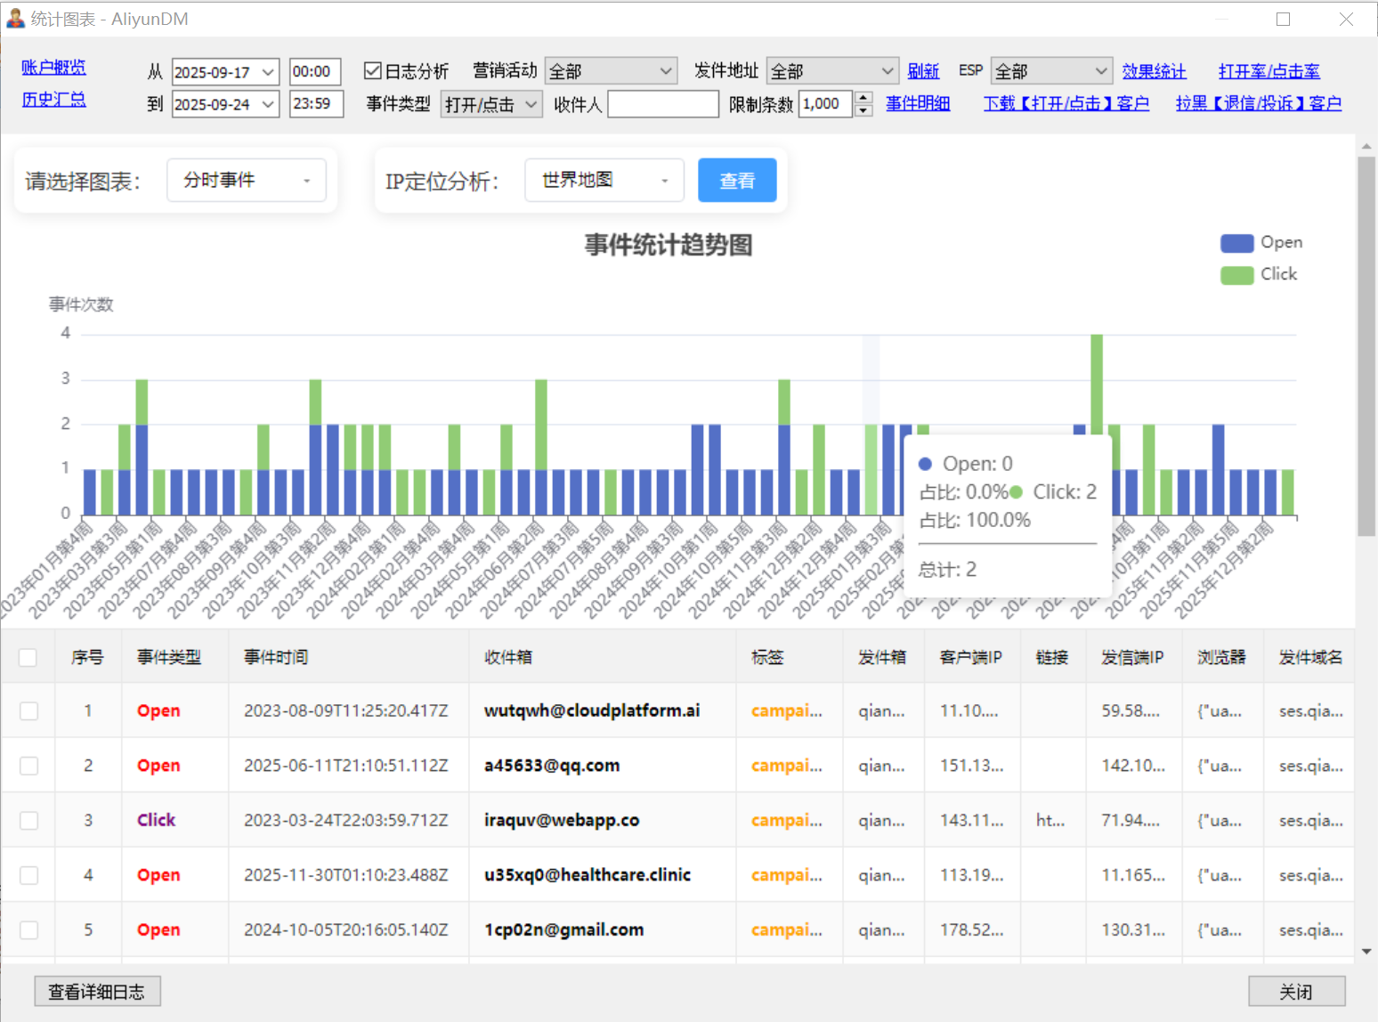Screen dimensions: 1378x1022
Task: Toggle the Open series legend icon
Action: (1236, 243)
